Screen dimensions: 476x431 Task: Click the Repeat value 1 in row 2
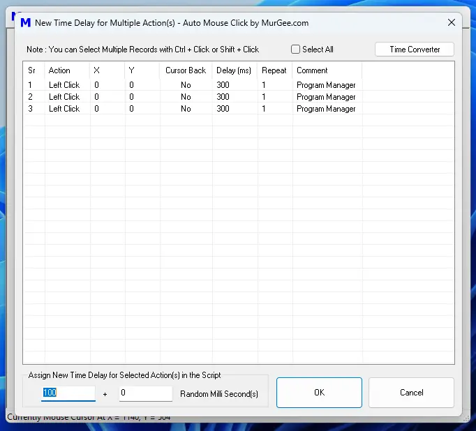[x=264, y=97]
